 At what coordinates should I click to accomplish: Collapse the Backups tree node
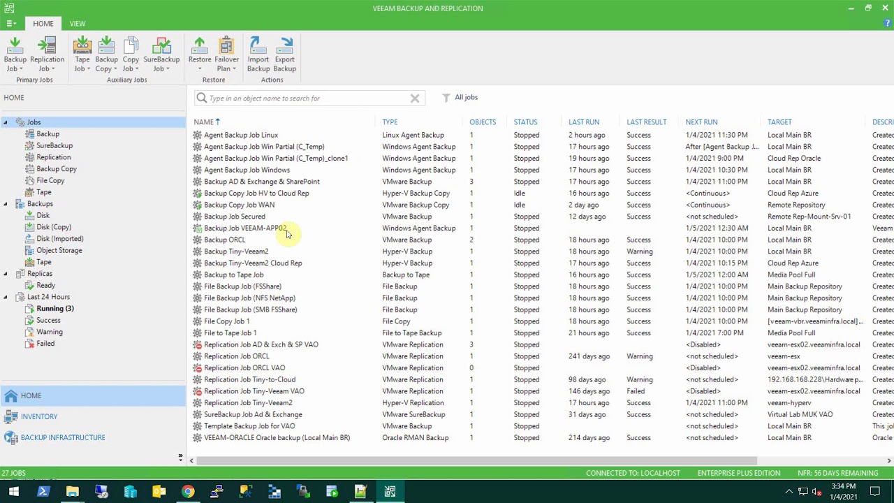tap(6, 204)
